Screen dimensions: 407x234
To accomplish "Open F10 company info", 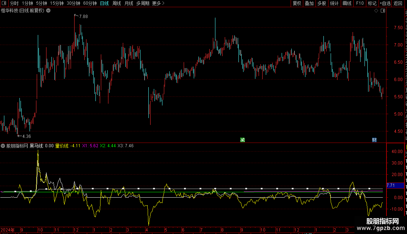I will [360, 3].
